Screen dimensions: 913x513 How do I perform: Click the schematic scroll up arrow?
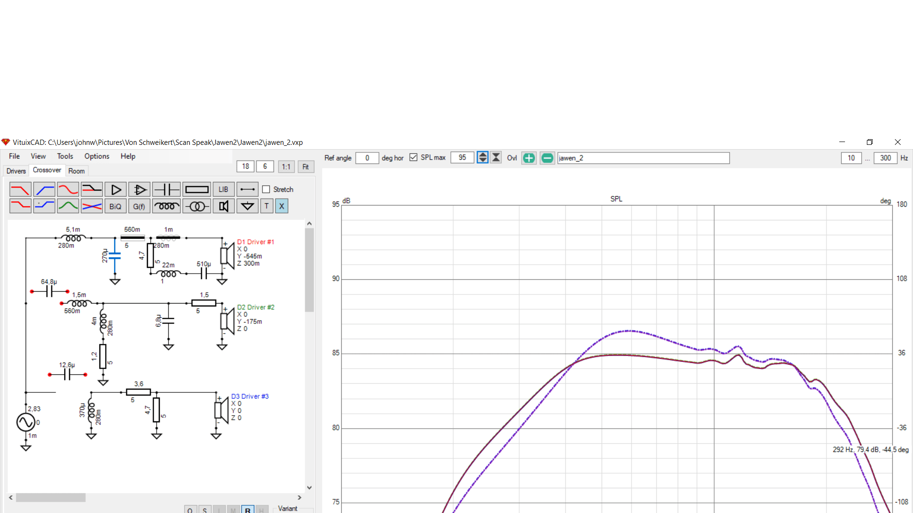(x=310, y=223)
